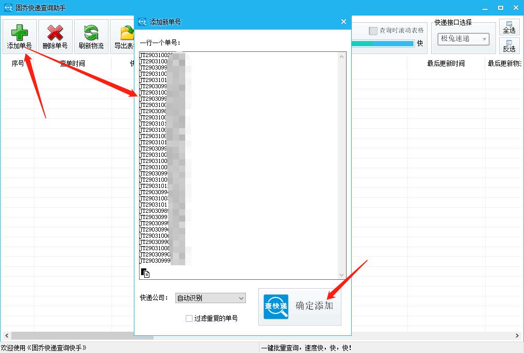Open the 极兔速递 interface dropdown

pos(463,39)
